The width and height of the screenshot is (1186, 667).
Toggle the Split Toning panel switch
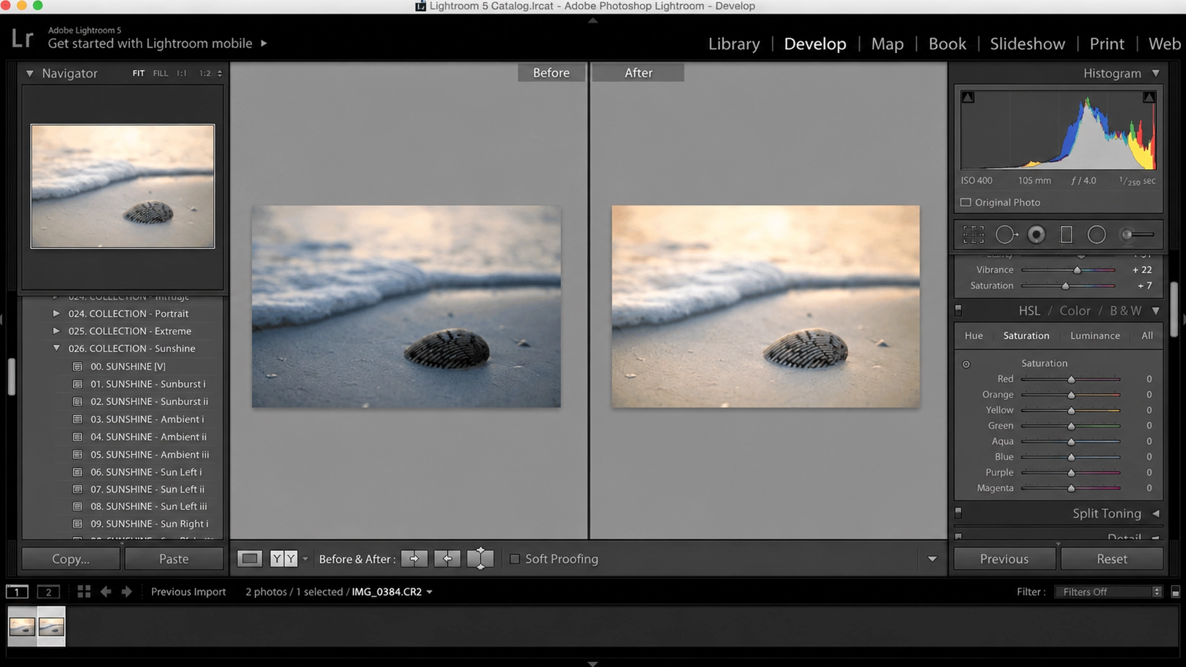(958, 513)
